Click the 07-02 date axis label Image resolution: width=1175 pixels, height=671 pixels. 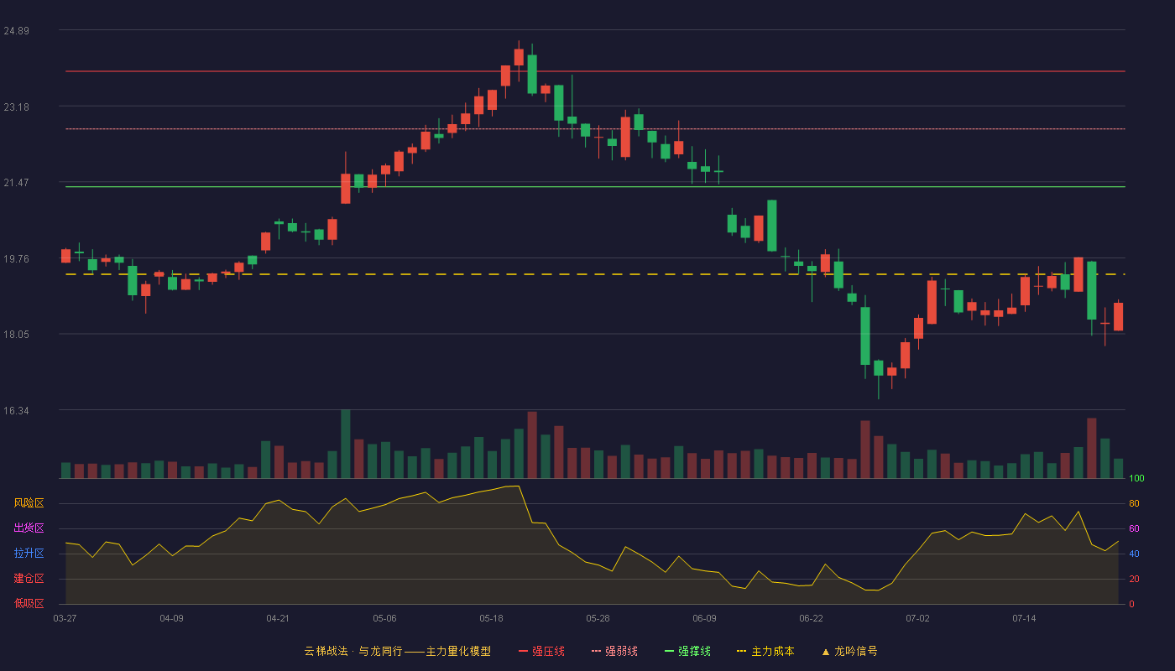coord(917,618)
